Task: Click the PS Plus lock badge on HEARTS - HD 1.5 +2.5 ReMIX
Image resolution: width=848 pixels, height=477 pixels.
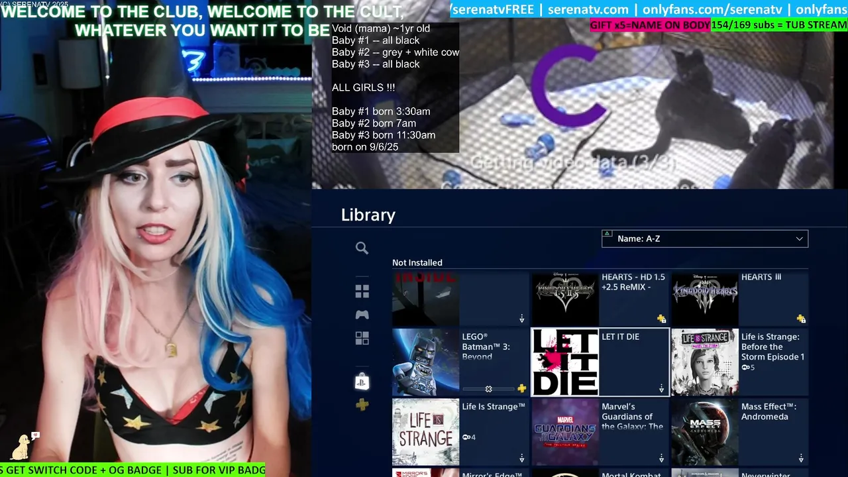Action: coord(661,319)
